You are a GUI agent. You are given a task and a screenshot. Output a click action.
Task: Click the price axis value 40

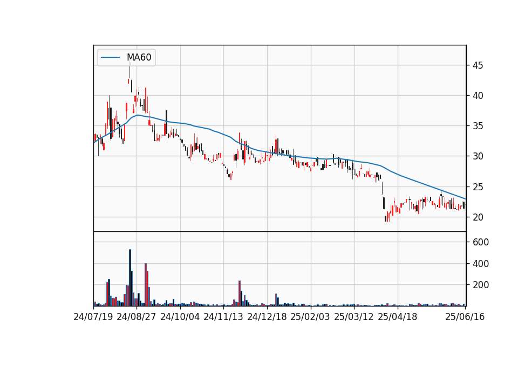point(478,96)
